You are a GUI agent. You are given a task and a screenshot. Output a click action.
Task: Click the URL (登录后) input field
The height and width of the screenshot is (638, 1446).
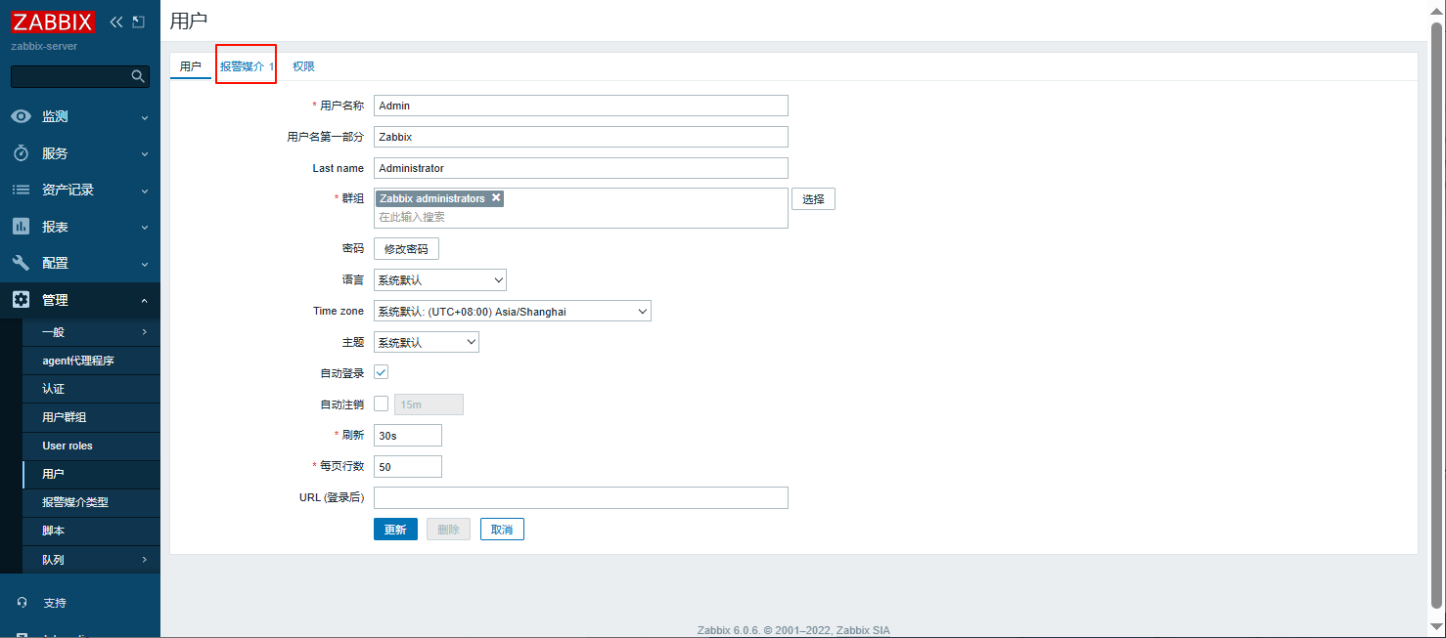point(581,498)
